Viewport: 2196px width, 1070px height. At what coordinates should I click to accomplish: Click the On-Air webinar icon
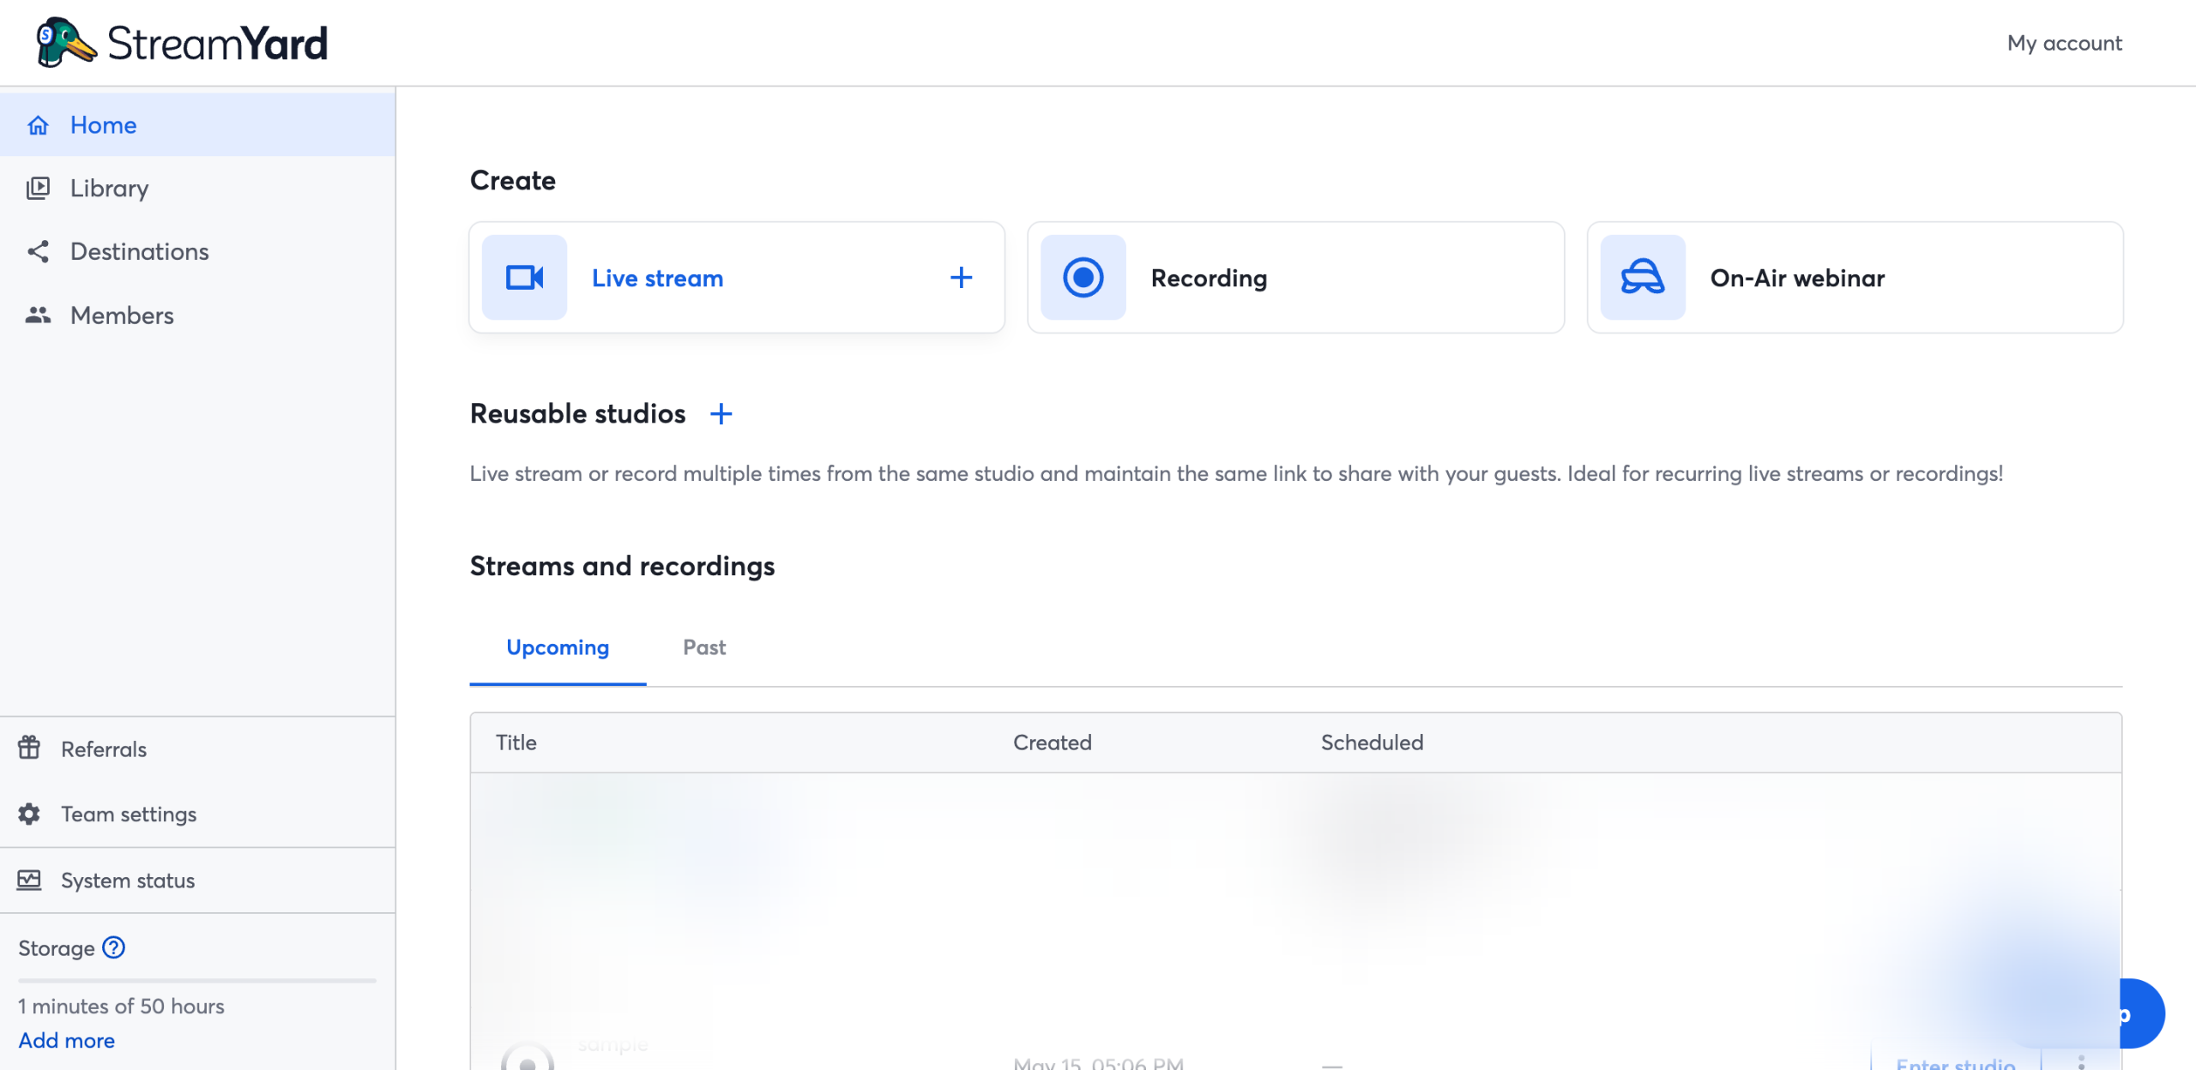[1642, 278]
